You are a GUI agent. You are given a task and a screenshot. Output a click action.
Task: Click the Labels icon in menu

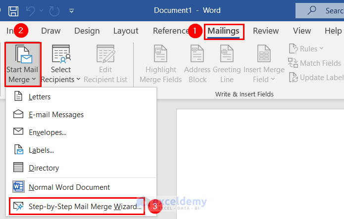point(19,149)
